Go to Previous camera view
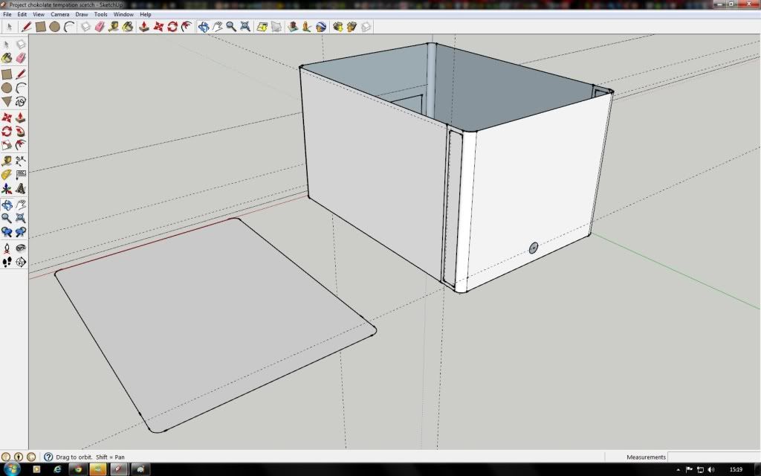The width and height of the screenshot is (761, 476). [x=7, y=232]
